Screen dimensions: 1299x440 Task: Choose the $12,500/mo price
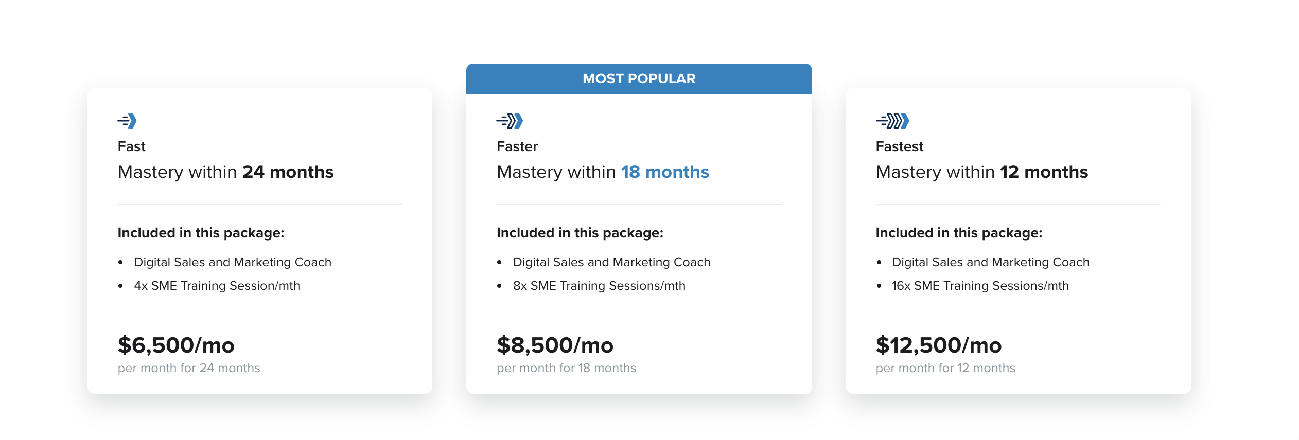tap(939, 345)
